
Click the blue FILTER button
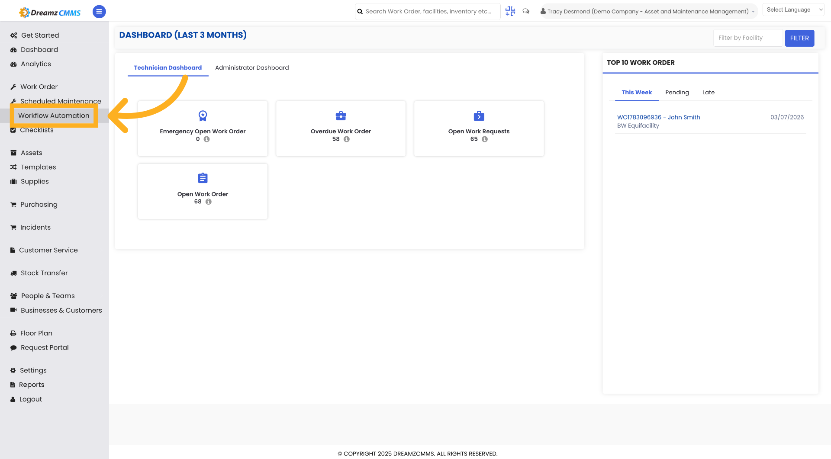point(799,38)
